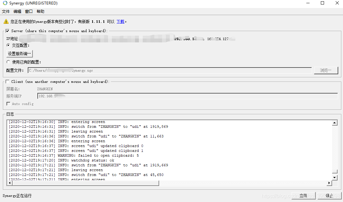
Task: Click the 'watchdog status: ok' log line
Action: pyautogui.click(x=61, y=161)
